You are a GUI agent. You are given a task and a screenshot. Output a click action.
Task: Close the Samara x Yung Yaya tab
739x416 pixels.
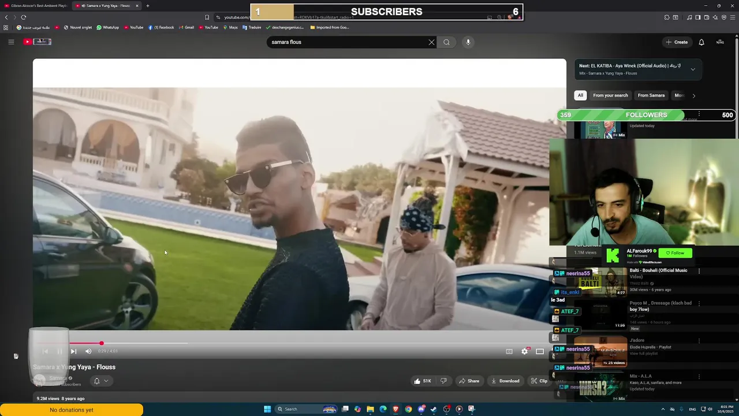(x=137, y=6)
